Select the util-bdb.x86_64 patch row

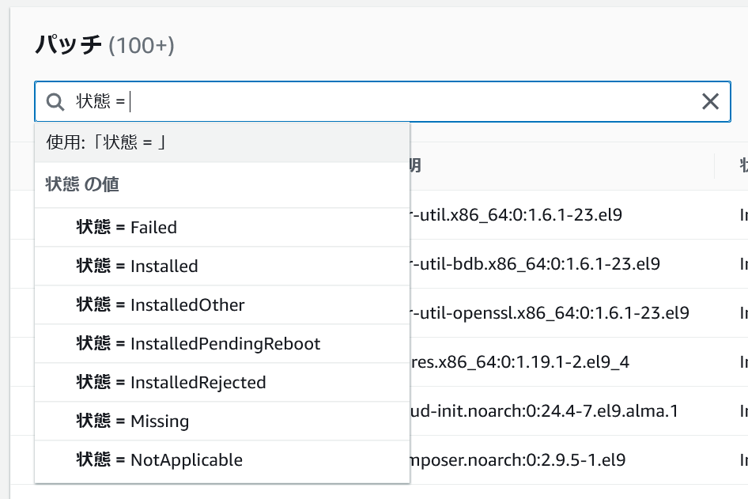click(x=536, y=263)
